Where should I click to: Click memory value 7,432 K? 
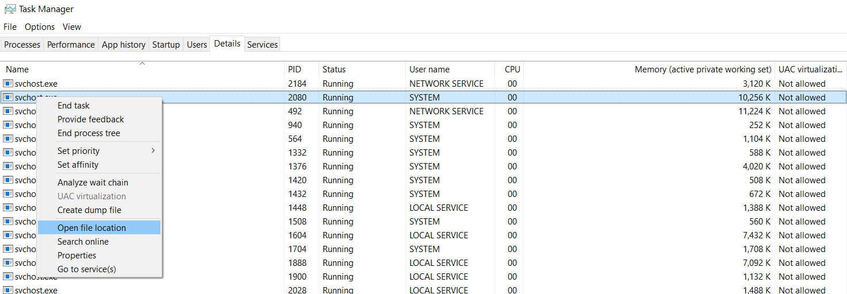point(757,235)
